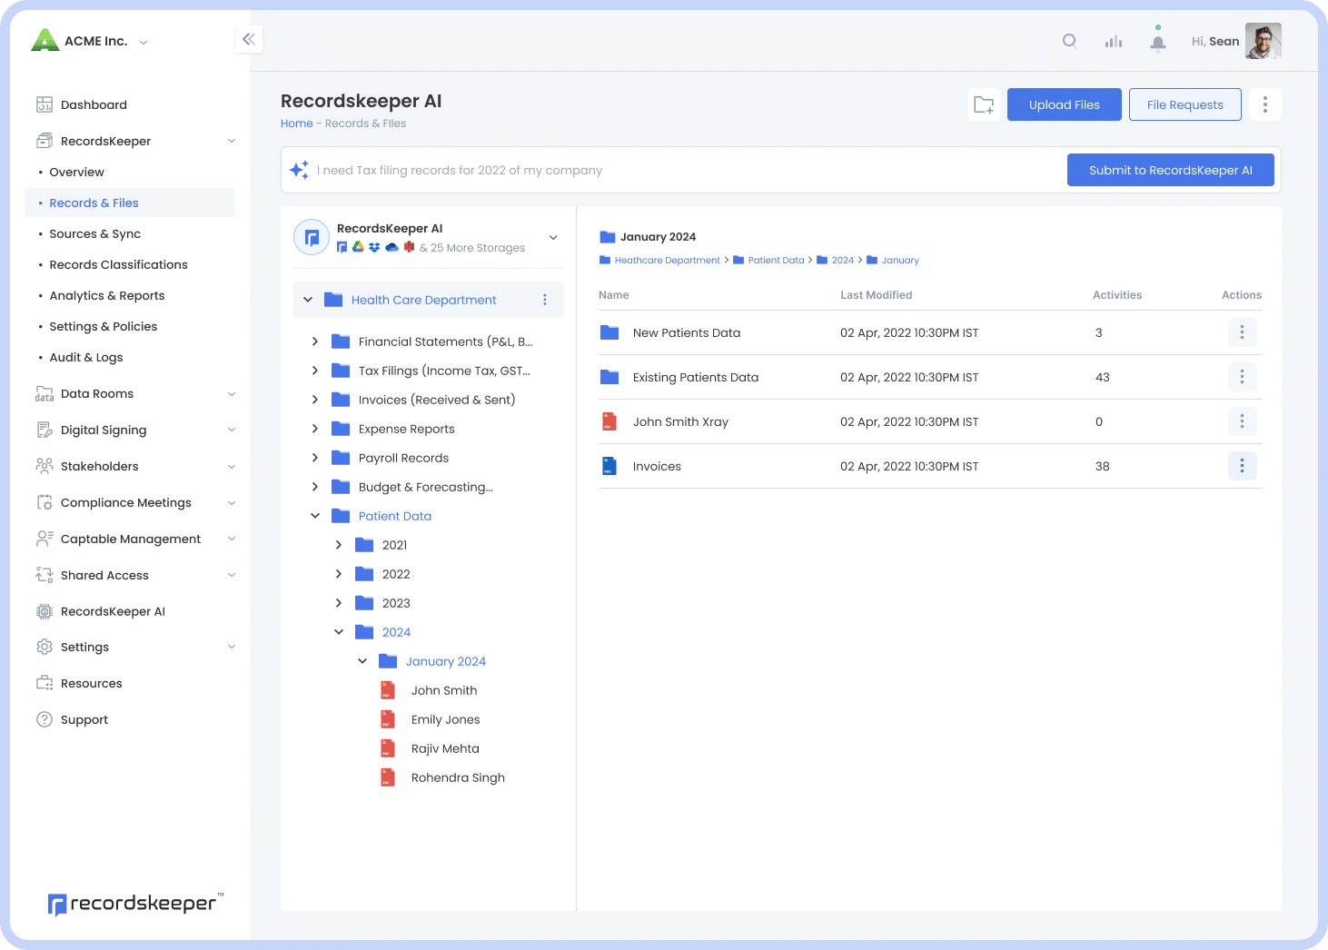Expand the Tax Filings folder
Image resolution: width=1328 pixels, height=950 pixels.
[x=315, y=371]
